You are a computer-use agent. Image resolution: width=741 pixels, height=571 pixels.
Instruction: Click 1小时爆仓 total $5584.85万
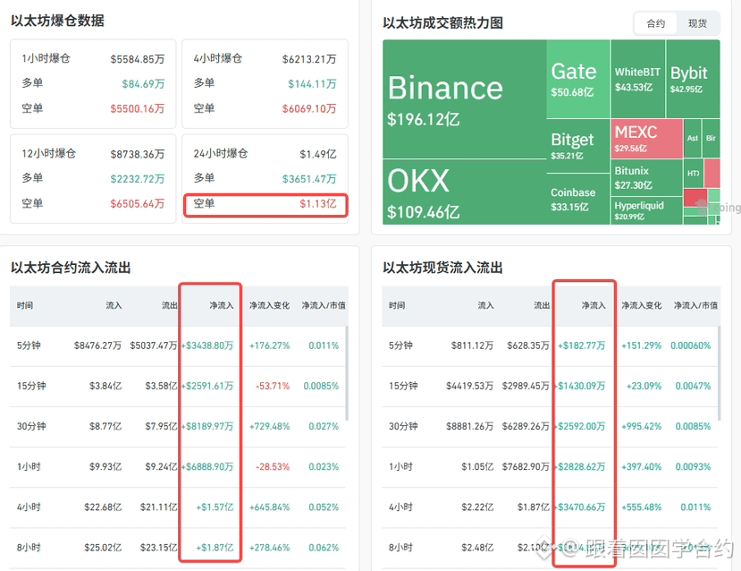pyautogui.click(x=138, y=59)
